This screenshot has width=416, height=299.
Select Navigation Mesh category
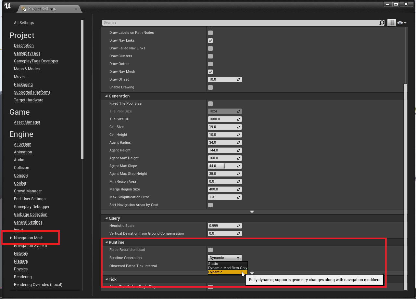tap(29, 238)
